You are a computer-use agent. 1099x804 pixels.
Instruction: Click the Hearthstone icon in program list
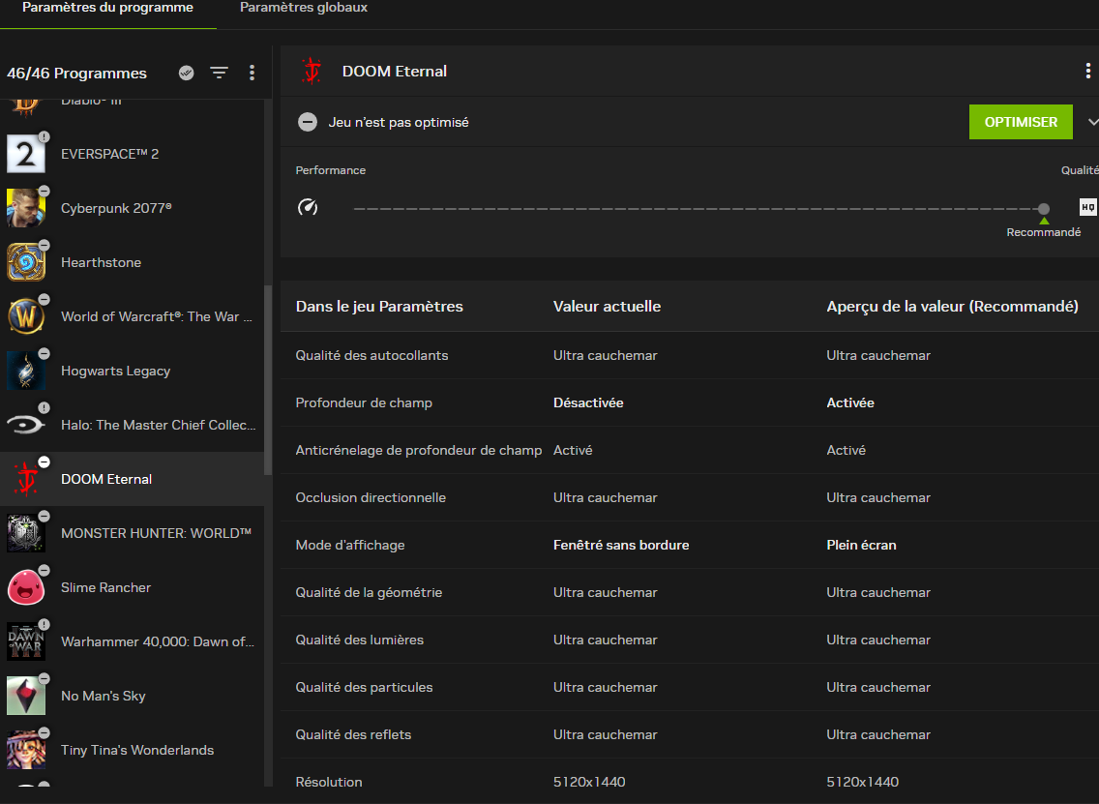26,262
